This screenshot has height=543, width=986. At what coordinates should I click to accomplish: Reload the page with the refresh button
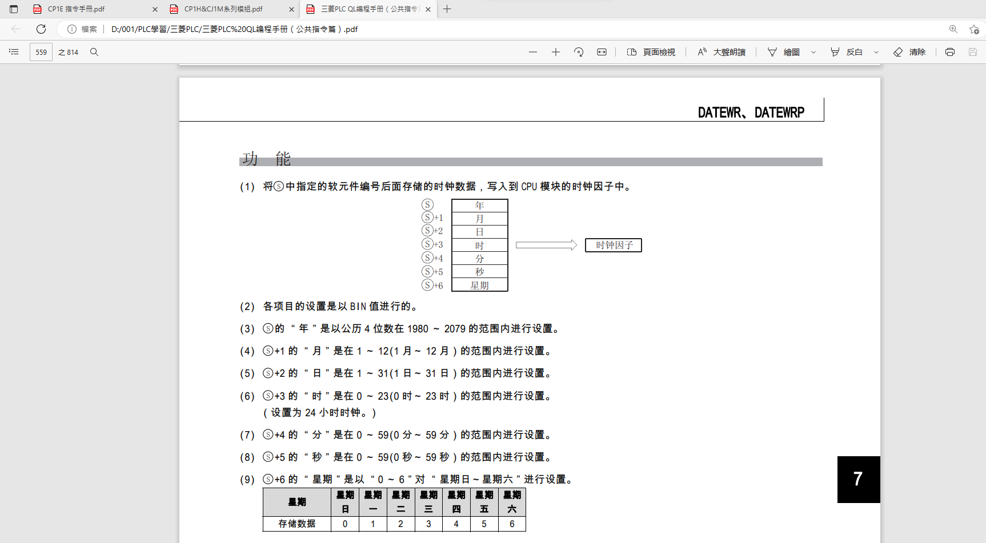[x=41, y=29]
